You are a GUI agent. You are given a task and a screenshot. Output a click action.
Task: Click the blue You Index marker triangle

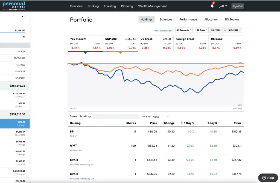[85, 53]
